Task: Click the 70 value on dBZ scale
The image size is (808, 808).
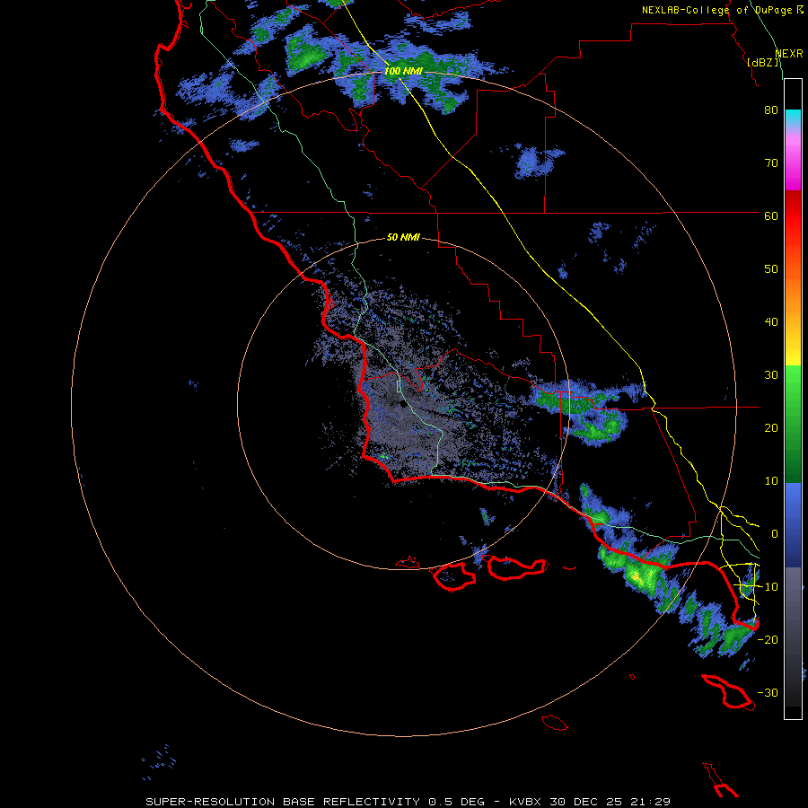Action: click(771, 162)
